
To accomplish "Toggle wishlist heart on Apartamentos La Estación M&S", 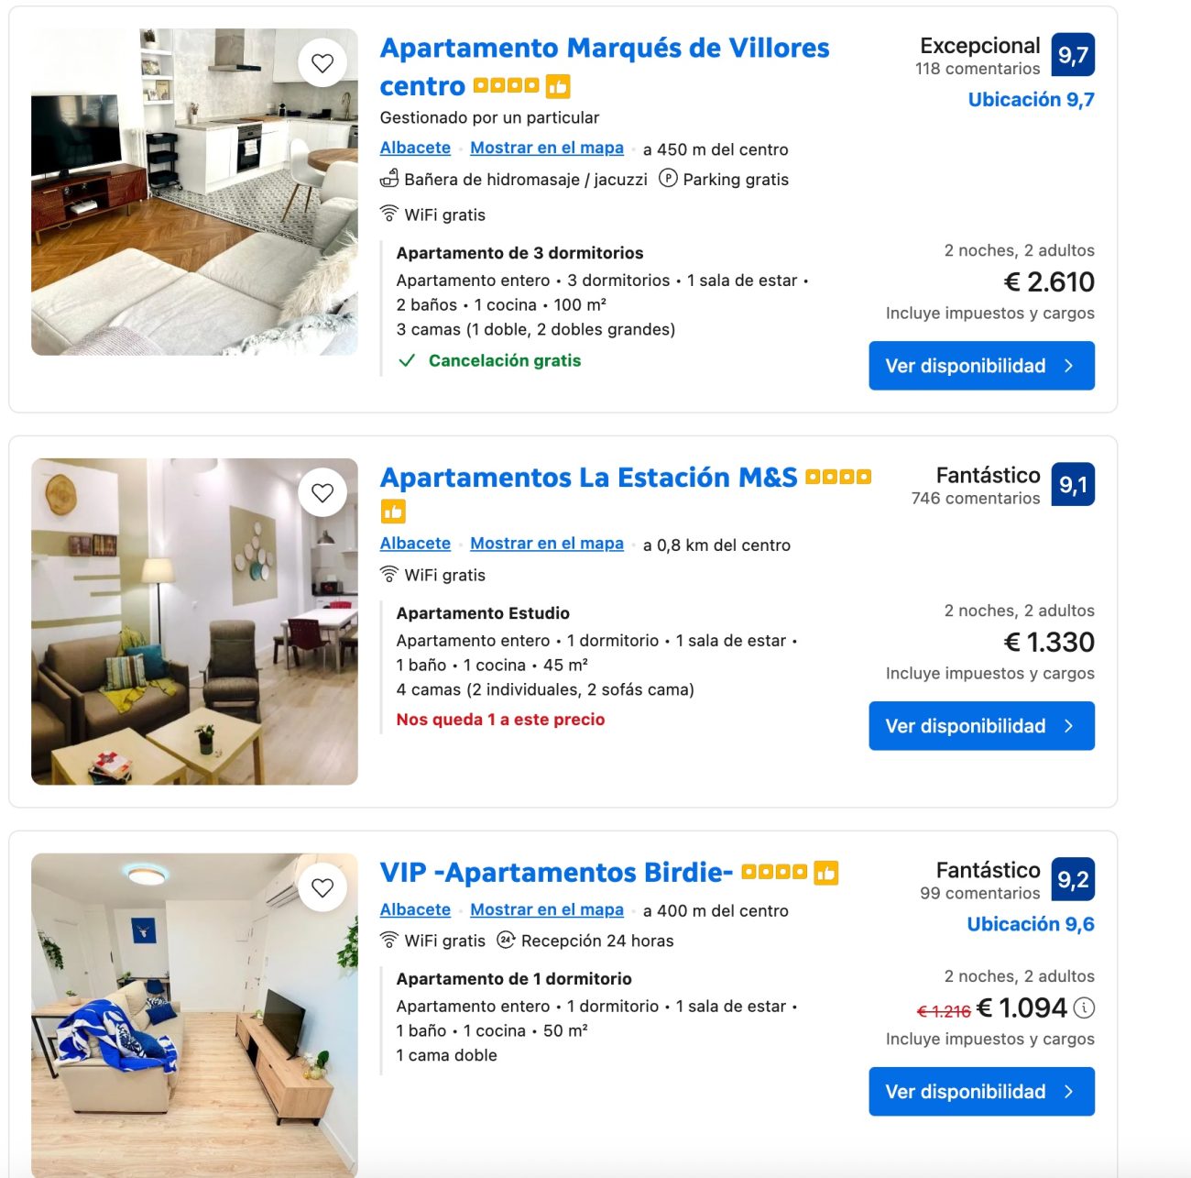I will pyautogui.click(x=322, y=493).
